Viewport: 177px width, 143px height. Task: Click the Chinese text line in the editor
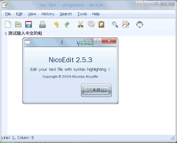coord(25,33)
